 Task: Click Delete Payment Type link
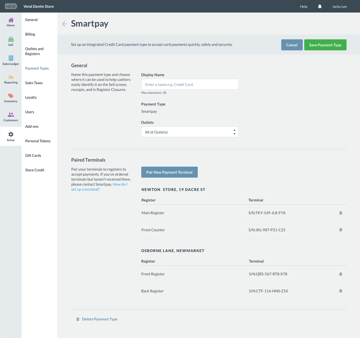(100, 319)
